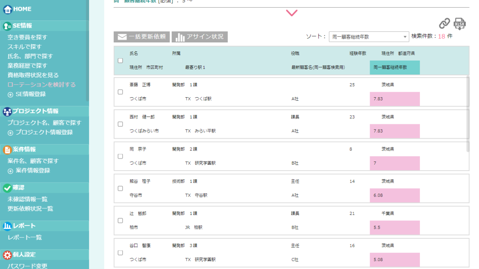Click the SE情報 person icon
This screenshot has width=479, height=269.
7,26
